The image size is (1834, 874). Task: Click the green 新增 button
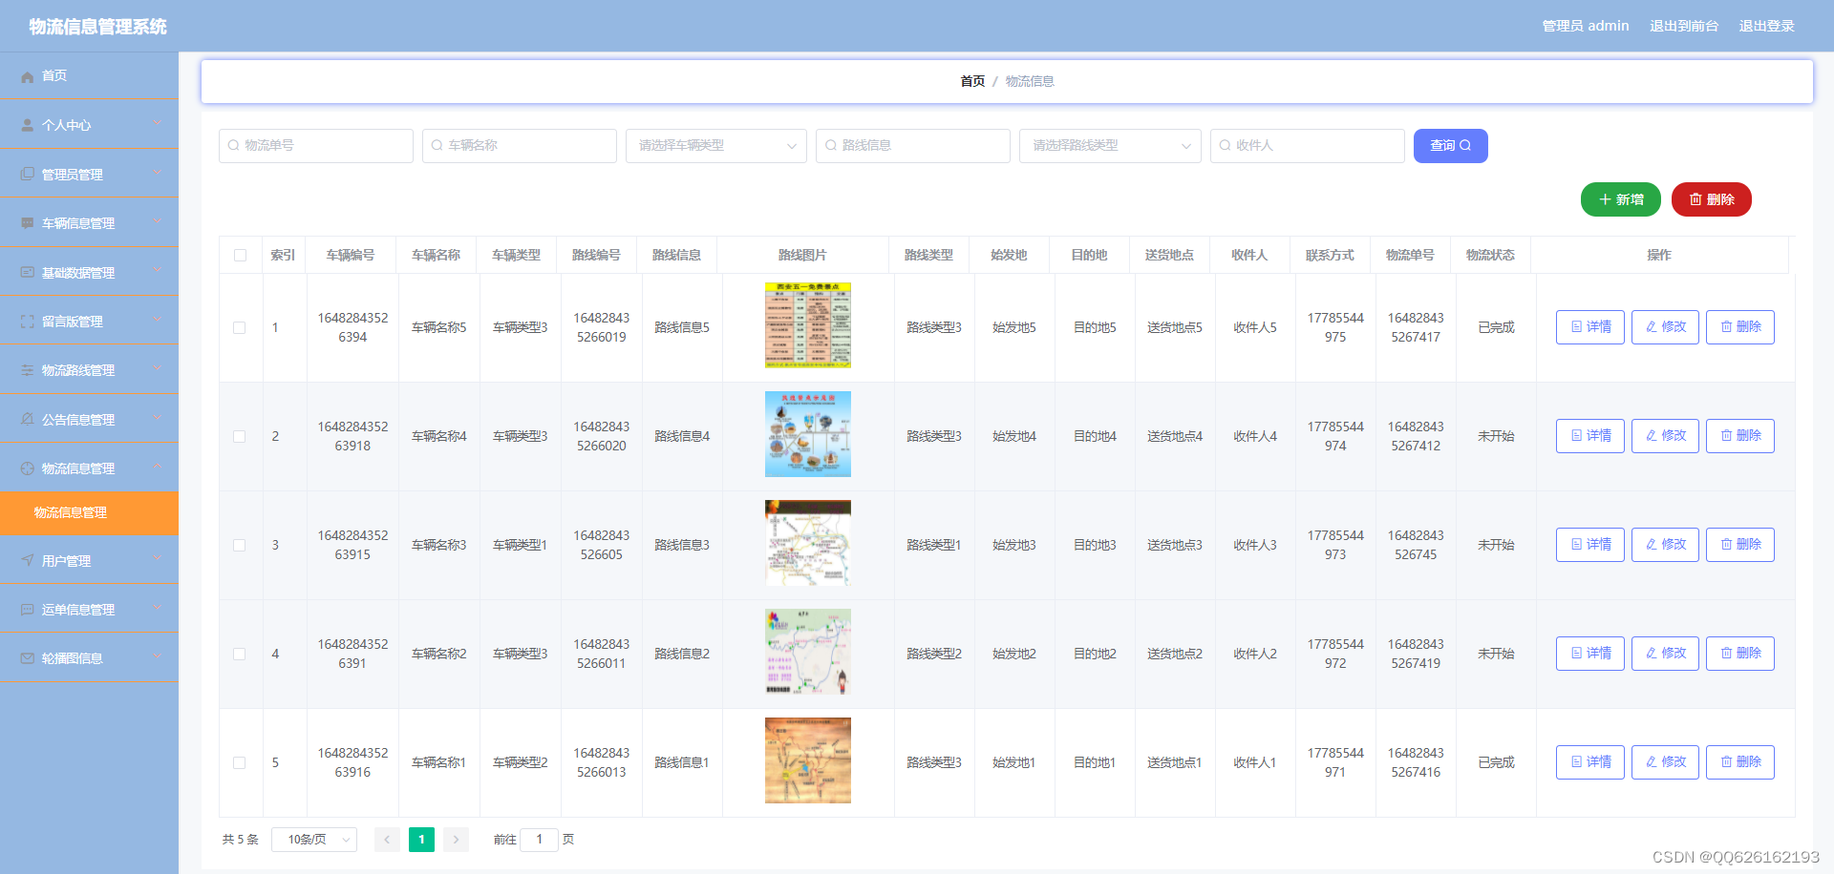(x=1621, y=199)
